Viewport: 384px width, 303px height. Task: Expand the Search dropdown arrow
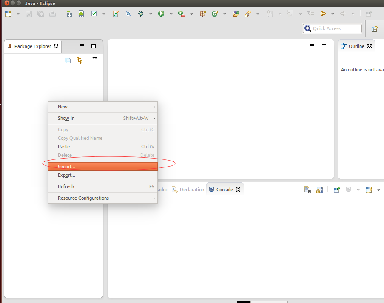point(258,14)
